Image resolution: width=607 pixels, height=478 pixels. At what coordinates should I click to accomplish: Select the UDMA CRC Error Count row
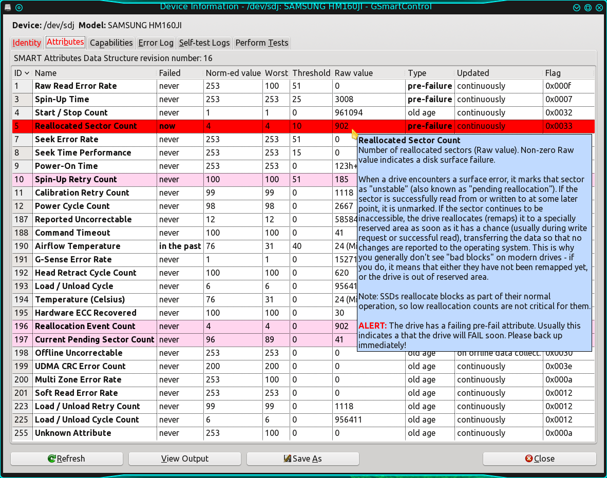coord(303,367)
